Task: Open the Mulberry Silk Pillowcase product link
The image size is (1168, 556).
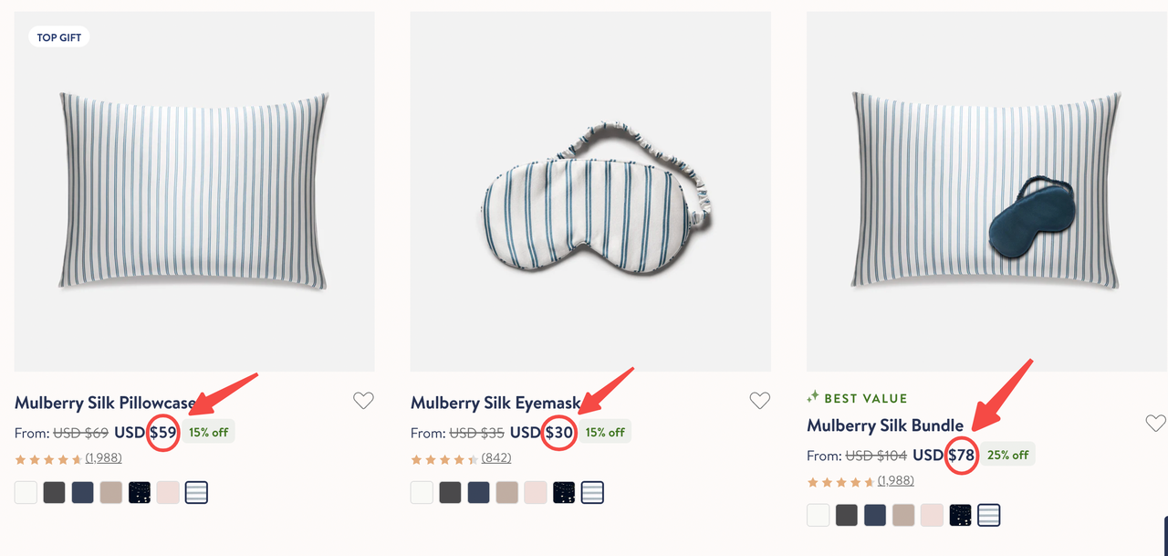Action: click(x=105, y=403)
